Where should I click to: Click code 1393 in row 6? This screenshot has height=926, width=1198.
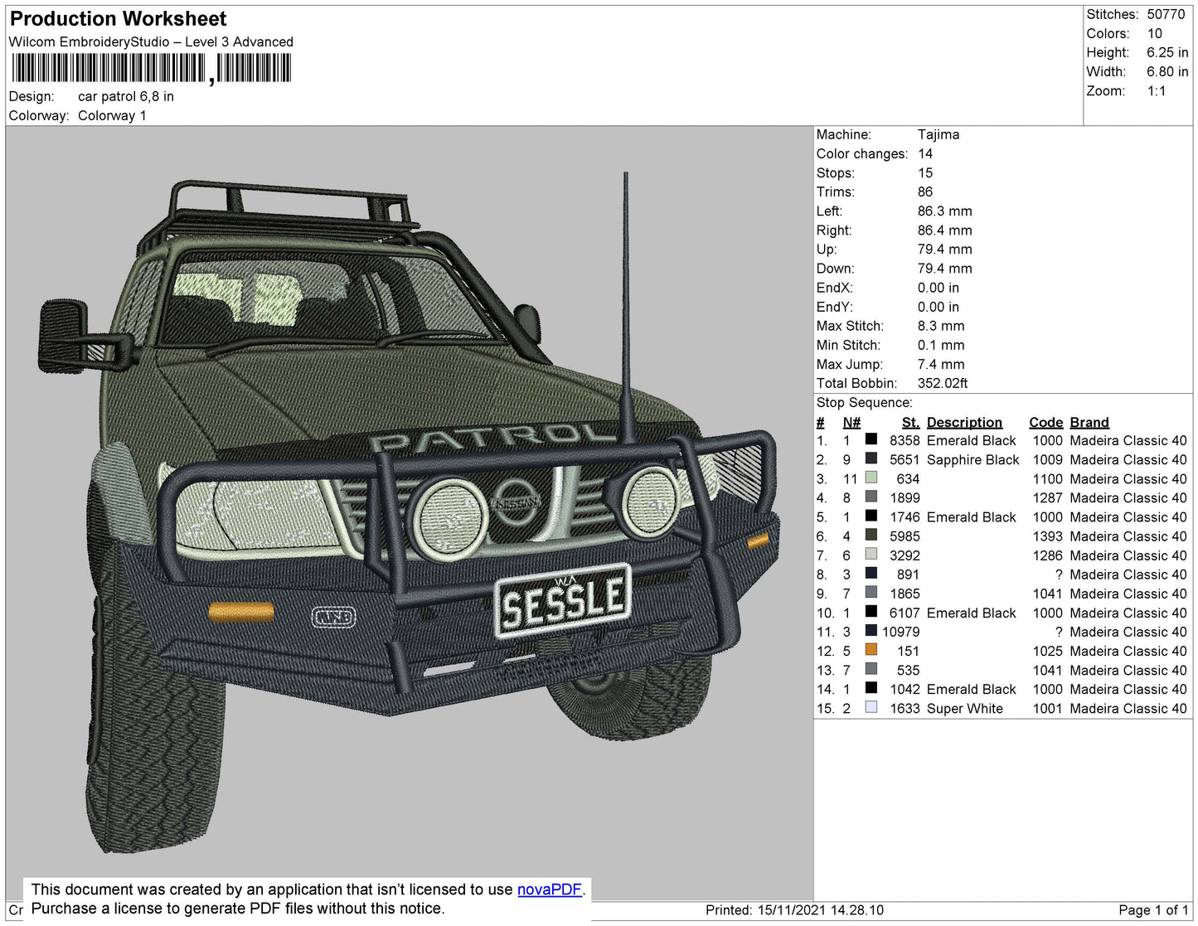tap(1047, 536)
